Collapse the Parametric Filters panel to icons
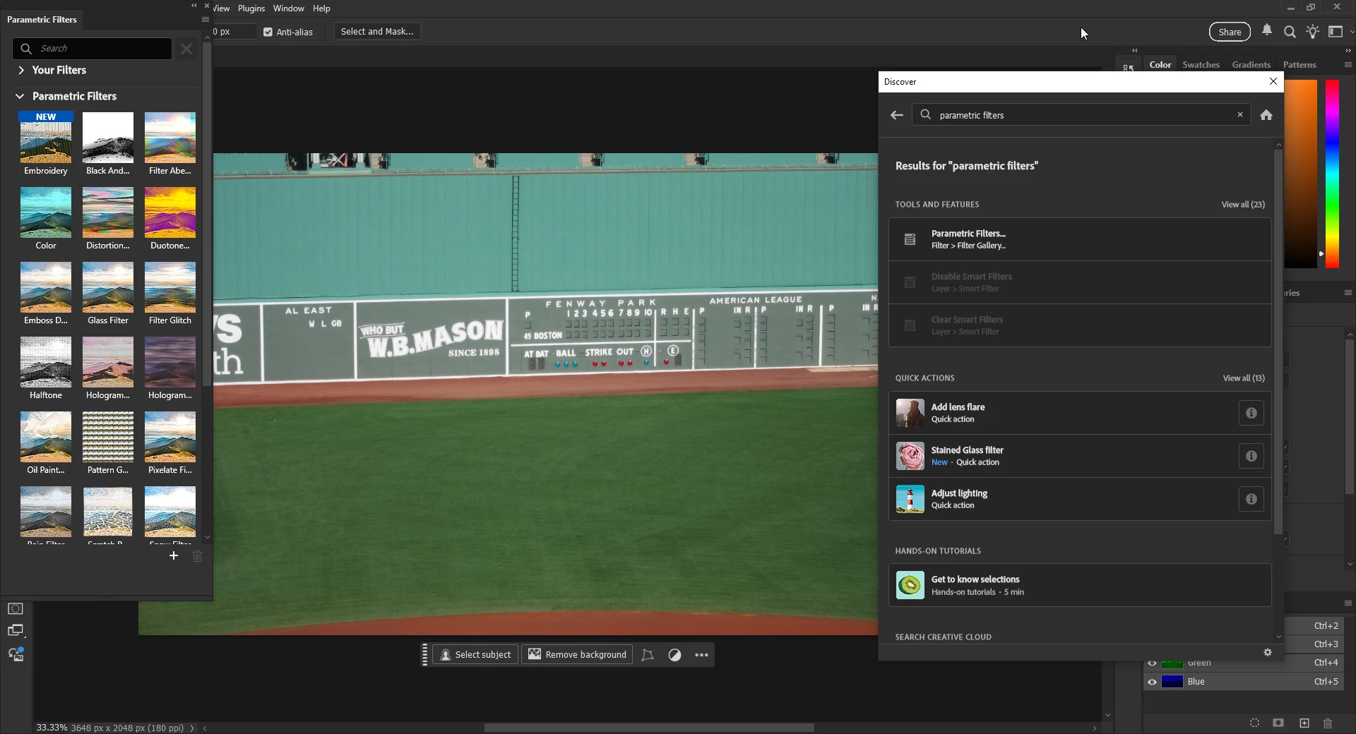This screenshot has width=1356, height=734. point(194,6)
